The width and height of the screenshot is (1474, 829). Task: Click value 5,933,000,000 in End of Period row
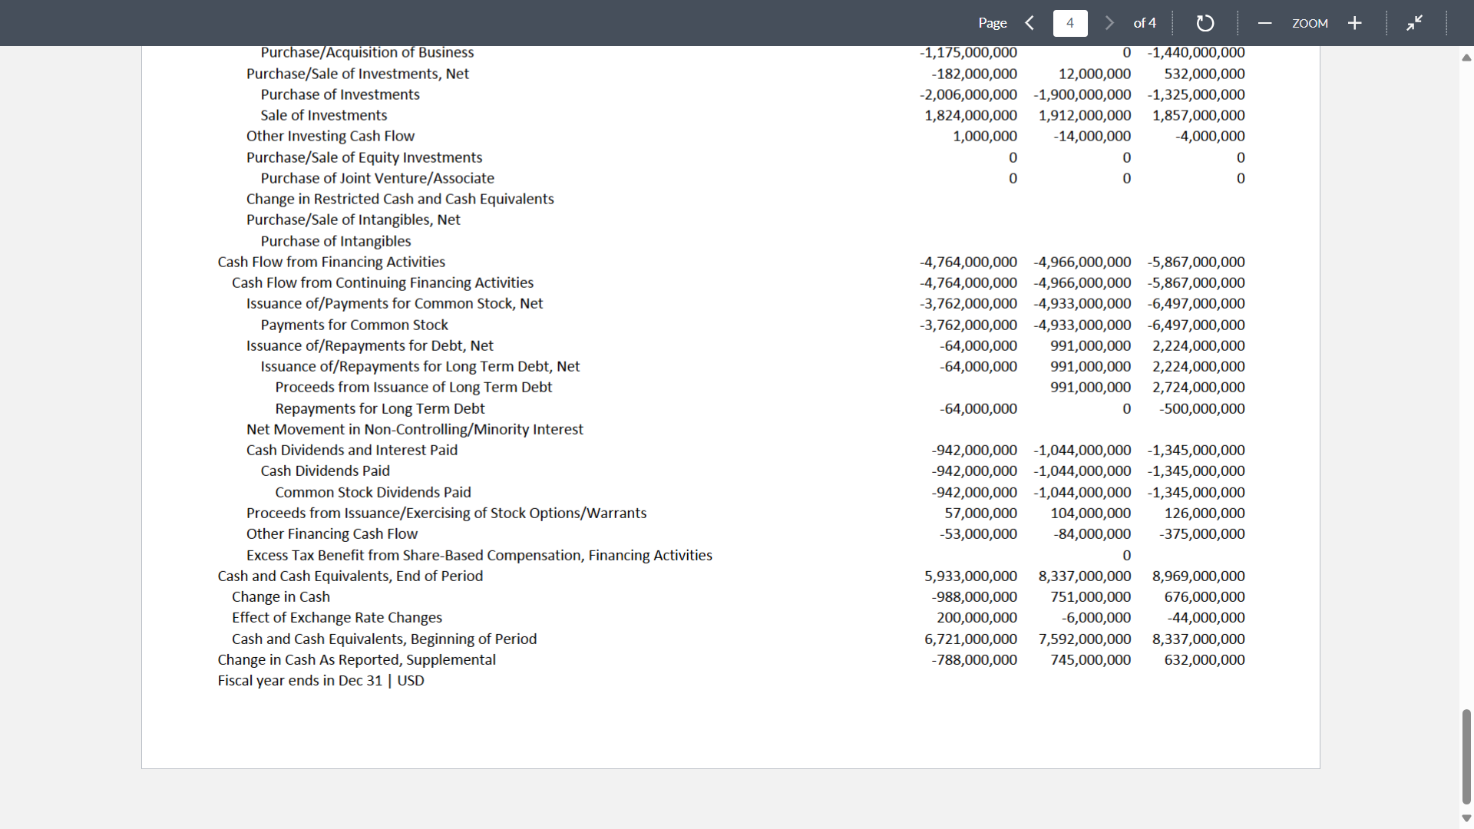click(x=970, y=576)
